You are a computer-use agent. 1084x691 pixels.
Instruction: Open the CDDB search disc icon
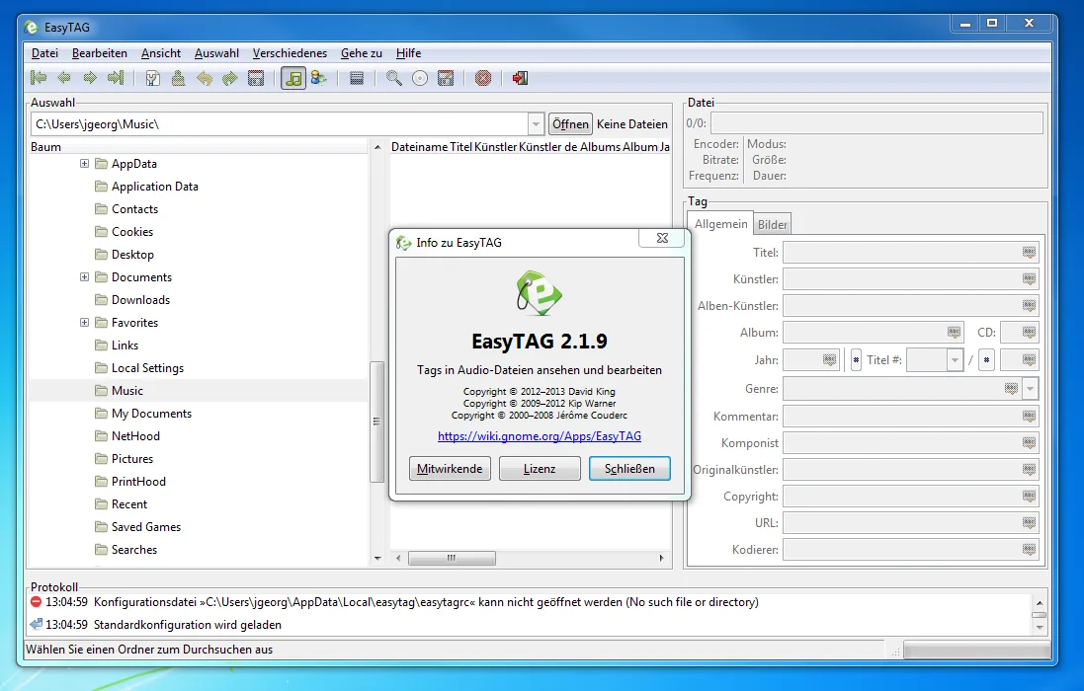(x=420, y=78)
